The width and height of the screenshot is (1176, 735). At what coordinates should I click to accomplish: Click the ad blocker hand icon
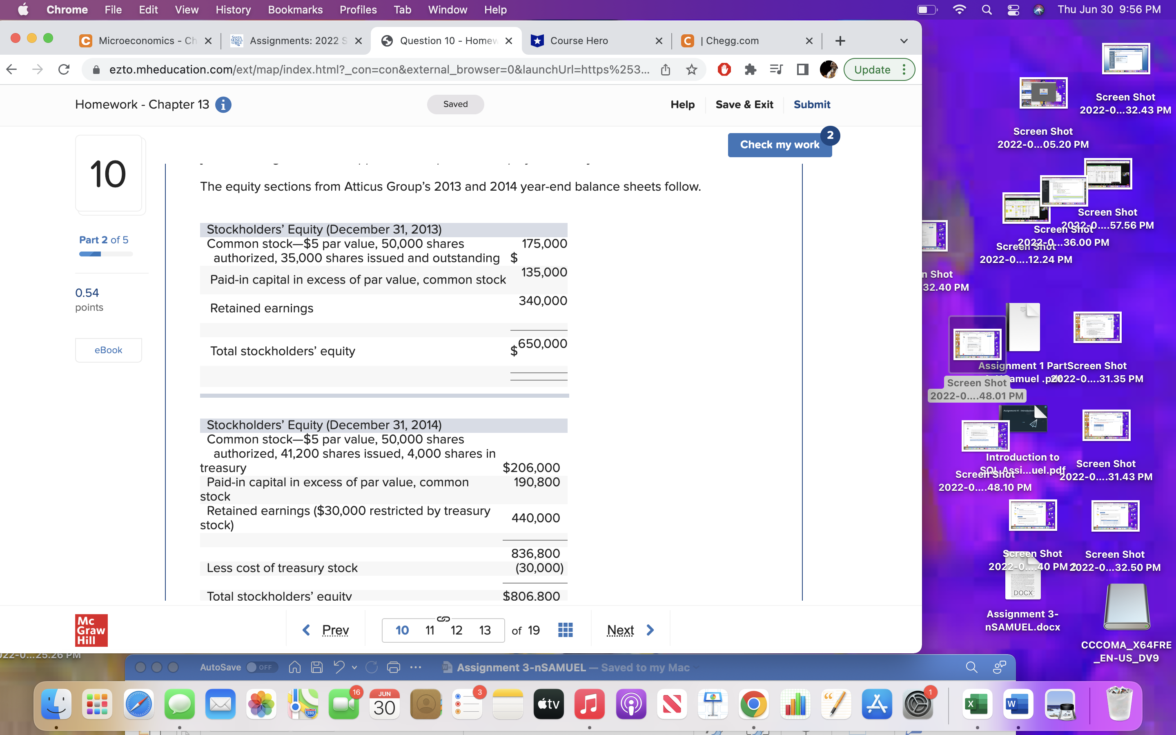click(x=724, y=69)
